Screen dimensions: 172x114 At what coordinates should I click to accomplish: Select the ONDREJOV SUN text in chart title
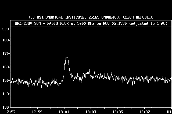click(29, 23)
